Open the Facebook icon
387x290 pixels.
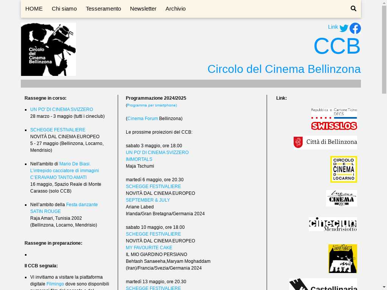355,28
